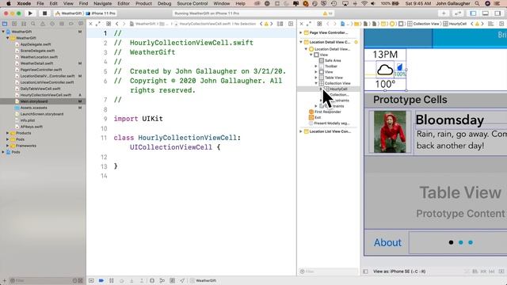Select Safe Area in document outline
Image resolution: width=507 pixels, height=285 pixels.
point(333,60)
